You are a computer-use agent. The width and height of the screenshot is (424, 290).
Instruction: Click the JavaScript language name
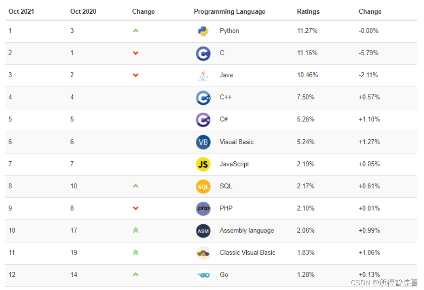pyautogui.click(x=234, y=164)
